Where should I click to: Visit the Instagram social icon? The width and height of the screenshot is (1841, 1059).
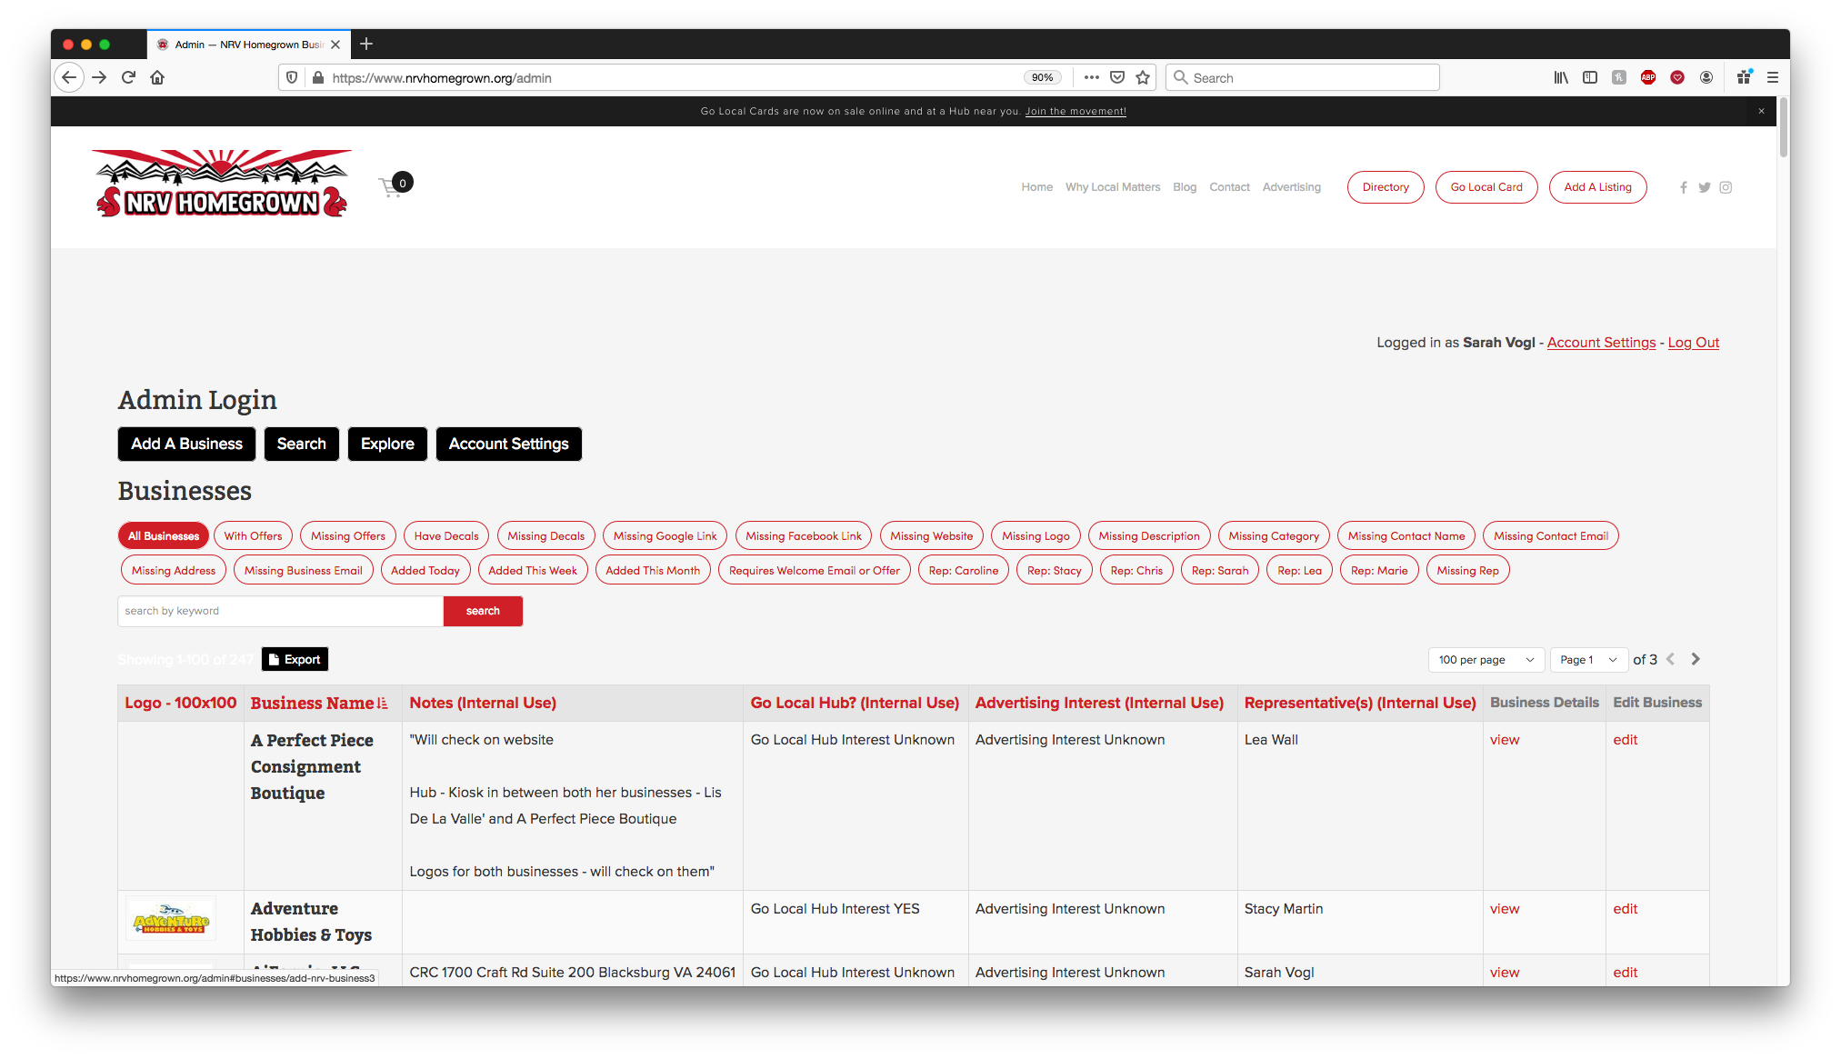(x=1726, y=187)
